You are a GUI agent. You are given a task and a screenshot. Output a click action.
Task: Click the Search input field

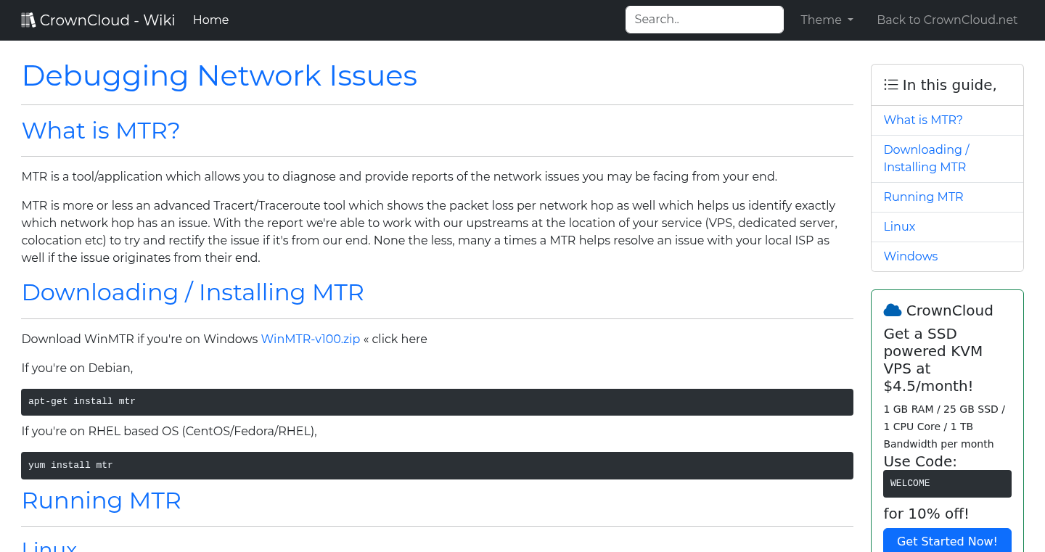pos(704,19)
